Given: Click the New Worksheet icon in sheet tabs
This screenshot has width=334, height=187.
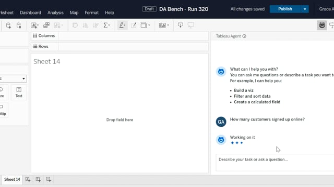Looking at the screenshot, I should tap(28, 180).
